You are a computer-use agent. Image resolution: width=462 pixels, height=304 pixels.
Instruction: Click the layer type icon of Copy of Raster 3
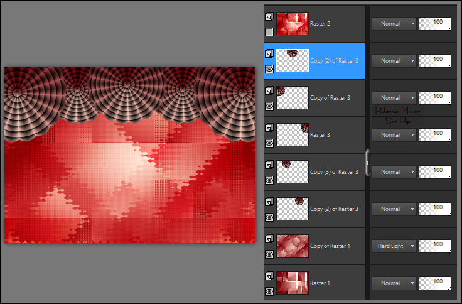click(269, 91)
